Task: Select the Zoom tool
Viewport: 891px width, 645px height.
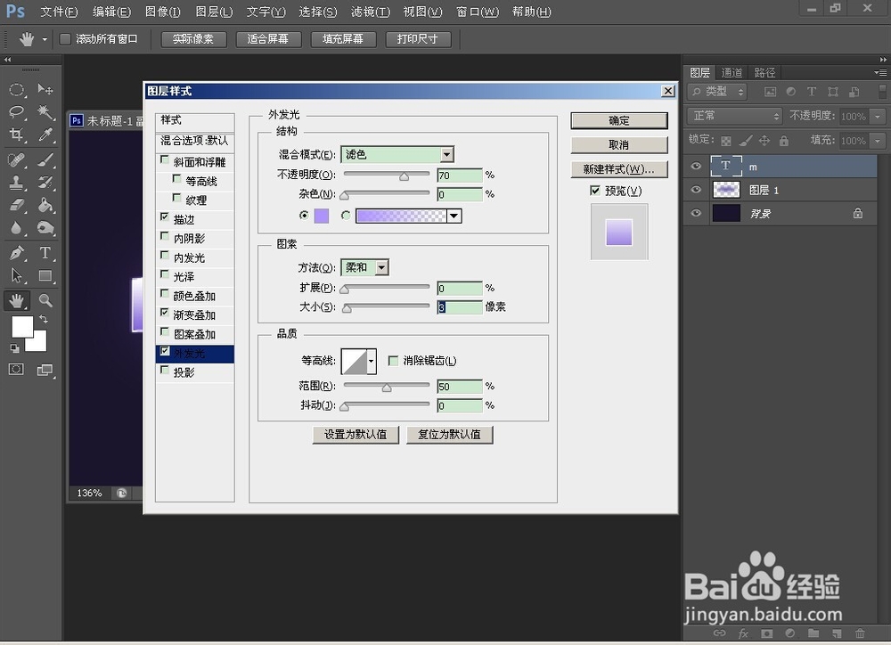Action: (45, 300)
